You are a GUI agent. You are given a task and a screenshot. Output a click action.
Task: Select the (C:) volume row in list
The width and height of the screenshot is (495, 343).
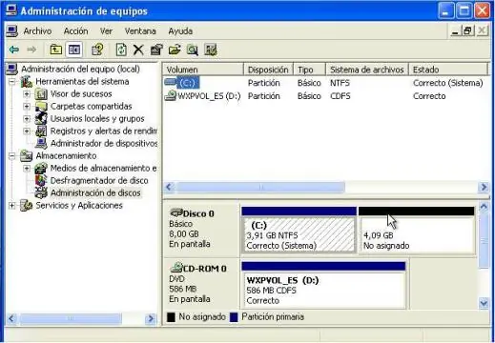point(325,83)
